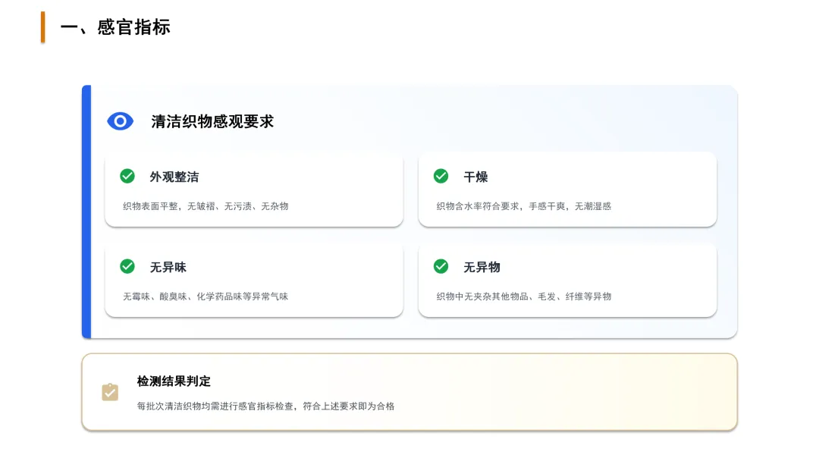Click the green checkmark beside 干燥

point(441,176)
